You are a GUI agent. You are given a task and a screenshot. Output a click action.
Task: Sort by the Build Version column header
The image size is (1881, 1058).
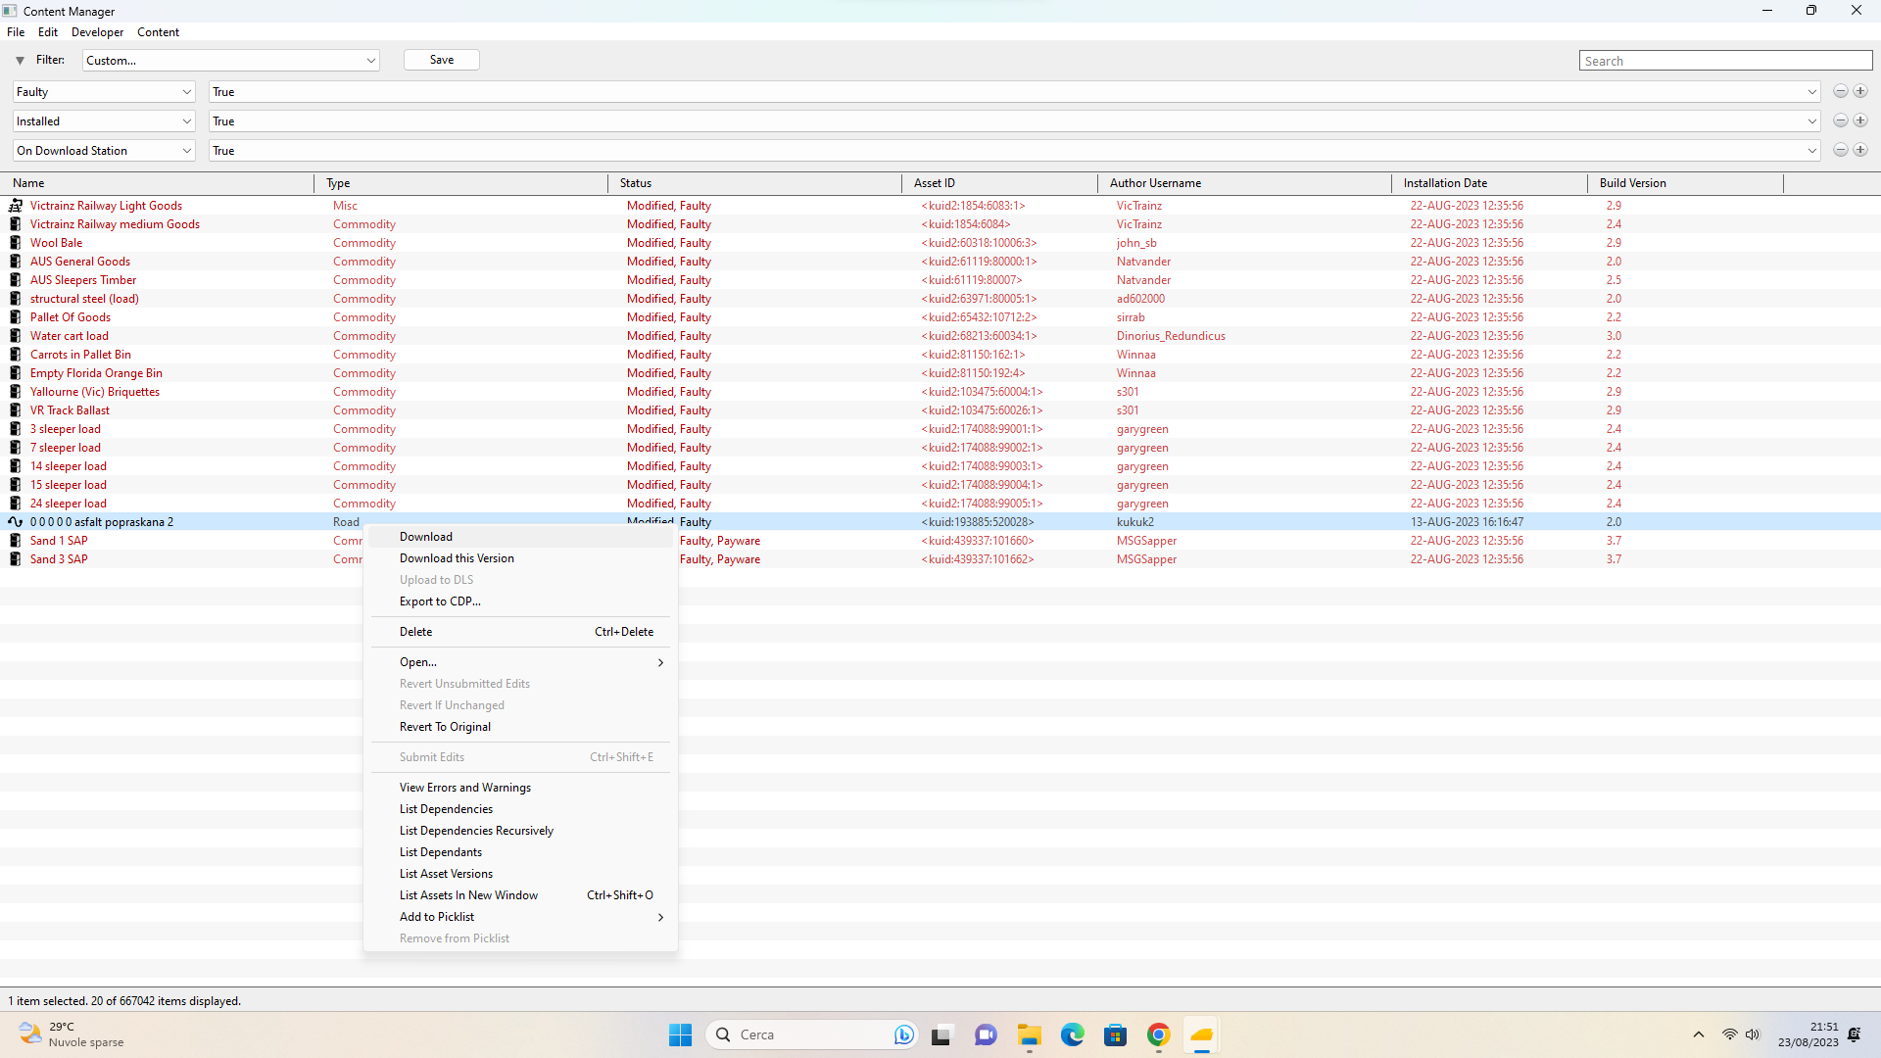point(1685,183)
